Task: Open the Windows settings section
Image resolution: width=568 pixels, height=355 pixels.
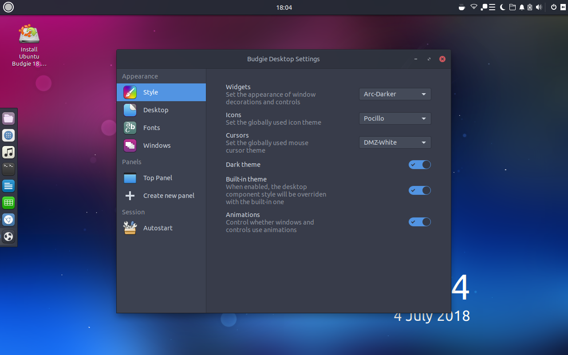Action: tap(161, 146)
